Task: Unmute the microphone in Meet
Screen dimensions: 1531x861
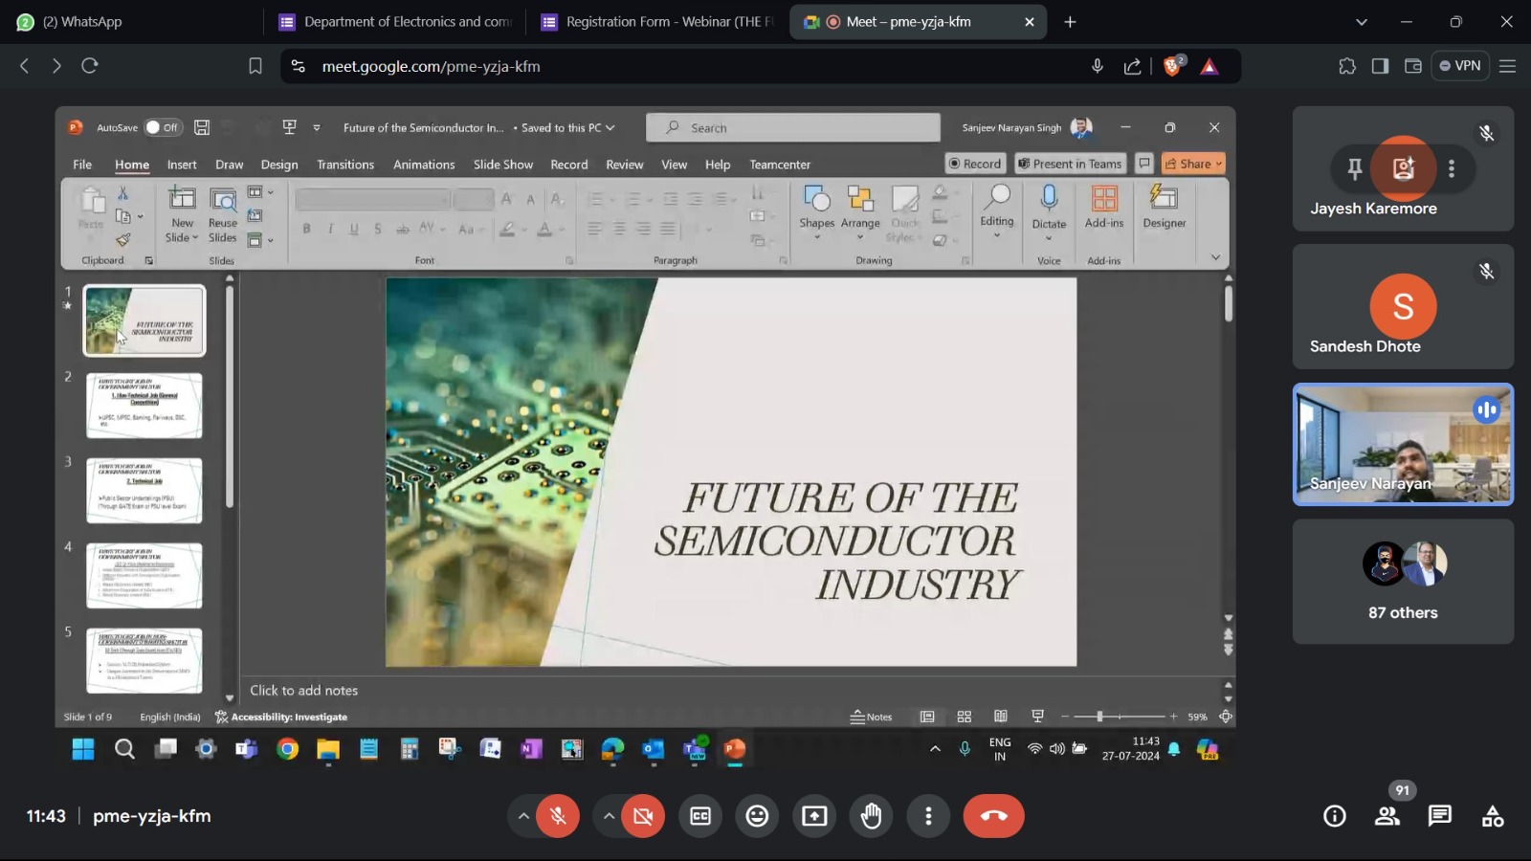Action: 558,815
